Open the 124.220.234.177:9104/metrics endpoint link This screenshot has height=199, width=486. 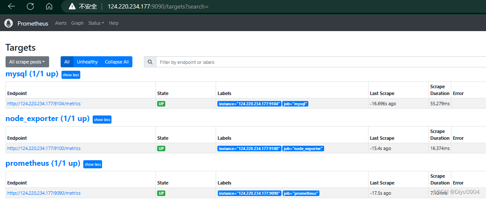44,104
